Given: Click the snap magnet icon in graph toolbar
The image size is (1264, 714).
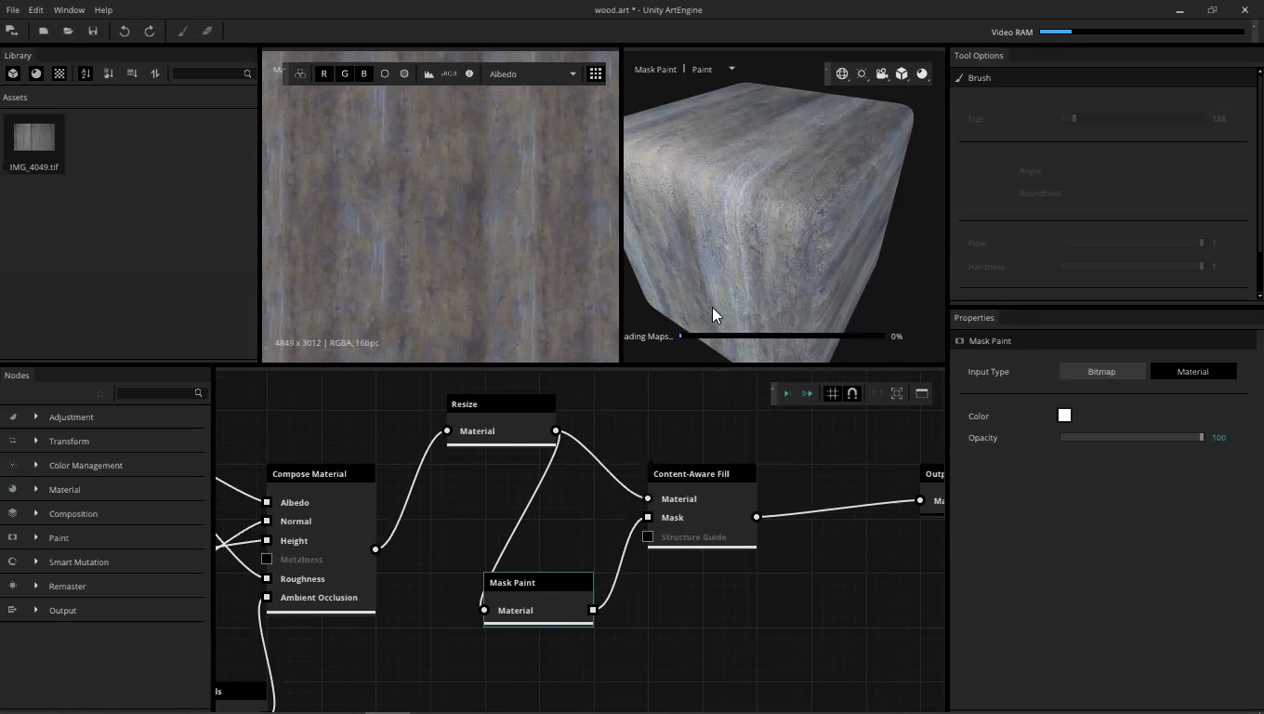Looking at the screenshot, I should [x=852, y=393].
